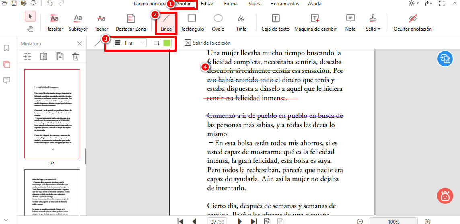The height and width of the screenshot is (224, 460).
Task: Delete page with the trash icon
Action: [76, 56]
